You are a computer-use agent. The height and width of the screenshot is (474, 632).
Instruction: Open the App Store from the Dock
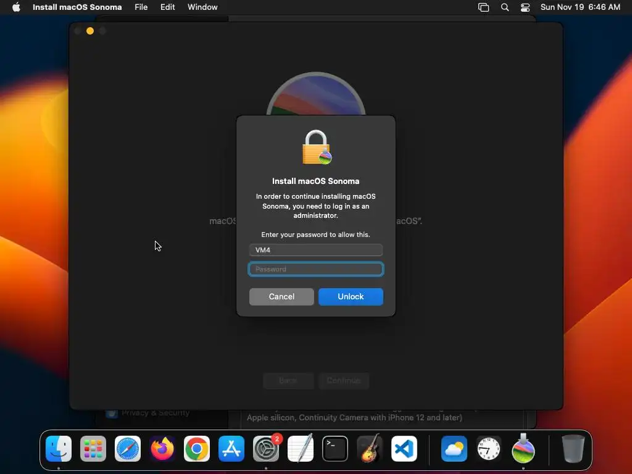[231, 449]
